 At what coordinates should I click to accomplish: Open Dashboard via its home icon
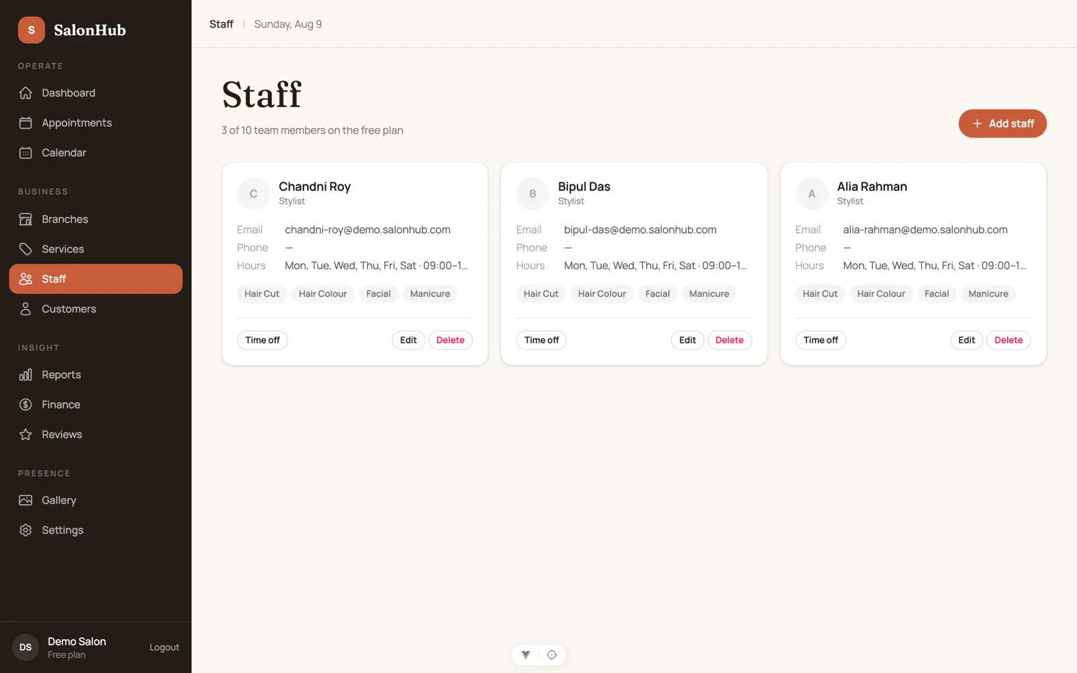click(26, 93)
